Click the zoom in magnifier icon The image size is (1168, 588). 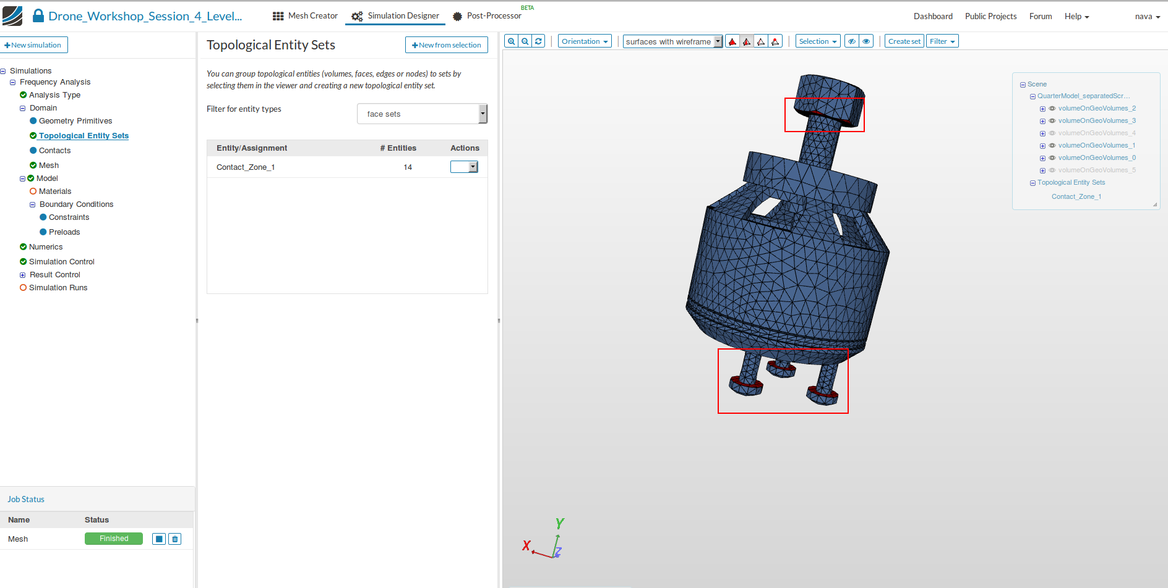point(511,41)
